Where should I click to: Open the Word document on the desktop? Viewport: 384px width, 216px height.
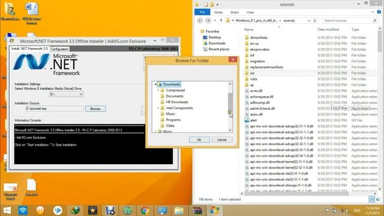click(31, 13)
